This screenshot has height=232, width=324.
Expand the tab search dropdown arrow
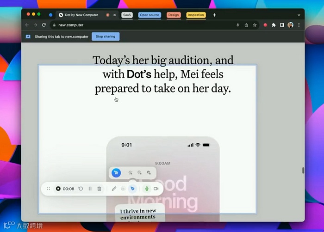[x=299, y=15]
